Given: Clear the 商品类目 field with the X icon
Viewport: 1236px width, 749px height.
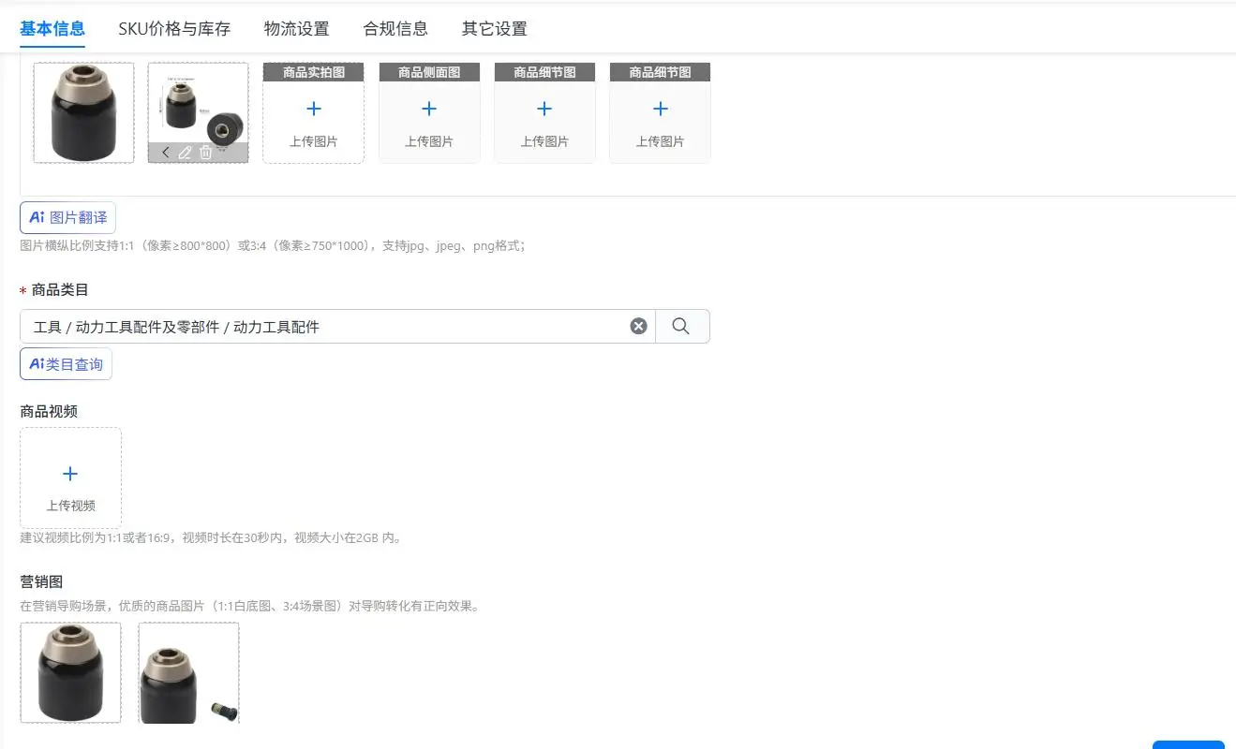Looking at the screenshot, I should point(638,326).
